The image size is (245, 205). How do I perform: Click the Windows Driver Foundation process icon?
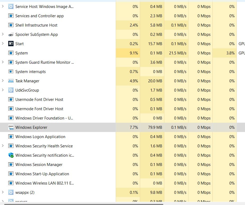11,118
